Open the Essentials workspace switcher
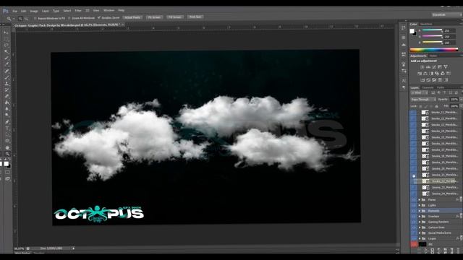463x260 pixels. [446, 14]
